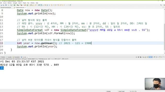
Task: Open the Help menu
Action: click(x=37, y=3)
